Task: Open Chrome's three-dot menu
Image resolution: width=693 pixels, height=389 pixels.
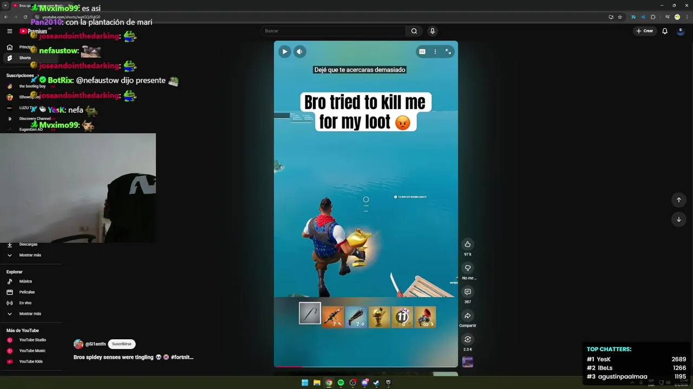Action: 687,17
